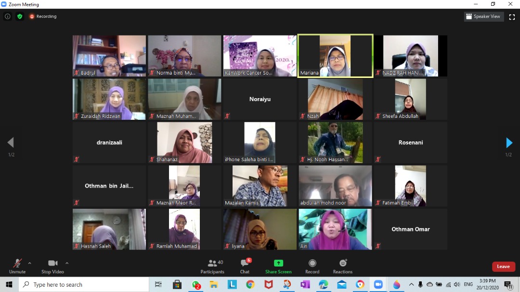Select iPhone Saleha binti video tile

point(260,142)
